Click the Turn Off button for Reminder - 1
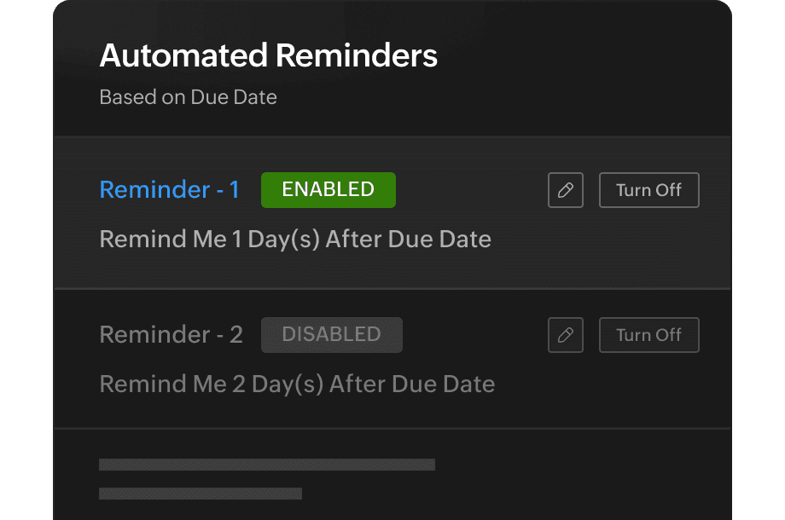Image resolution: width=785 pixels, height=520 pixels. 648,189
